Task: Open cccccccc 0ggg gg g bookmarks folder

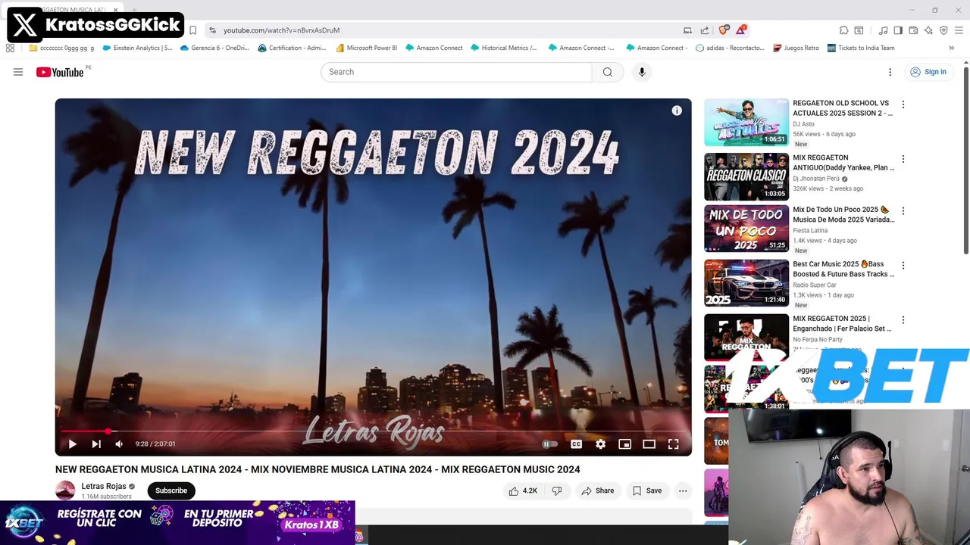Action: 61,48
